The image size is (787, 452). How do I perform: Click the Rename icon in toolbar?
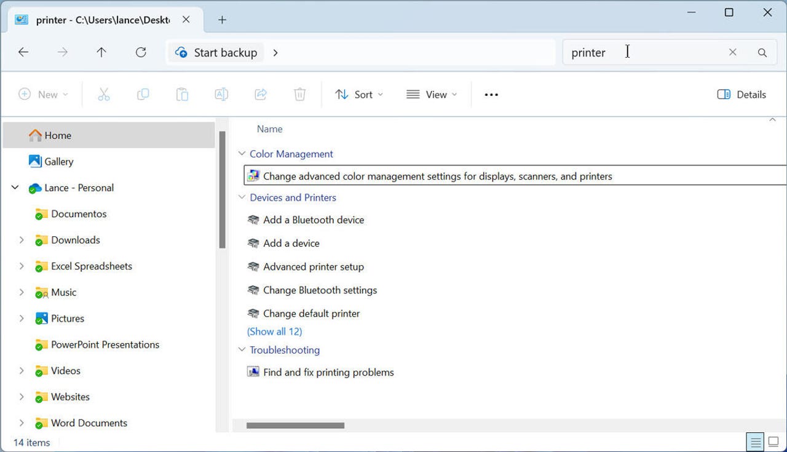pos(221,94)
